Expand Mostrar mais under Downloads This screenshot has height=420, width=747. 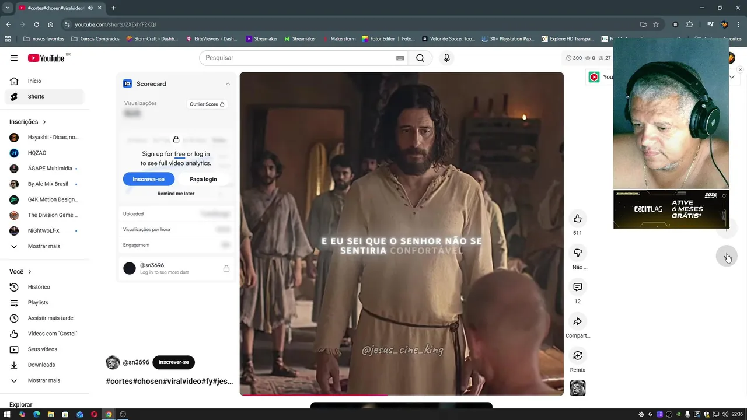coord(44,380)
